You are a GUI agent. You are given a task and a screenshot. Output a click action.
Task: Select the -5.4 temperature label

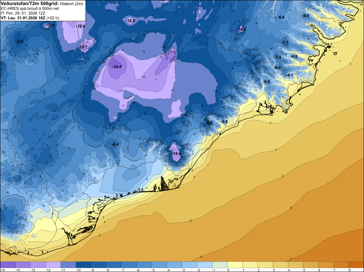[224, 121]
